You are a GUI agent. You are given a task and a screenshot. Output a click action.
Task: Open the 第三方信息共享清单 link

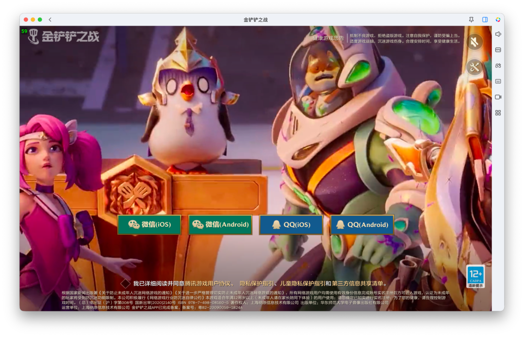357,284
